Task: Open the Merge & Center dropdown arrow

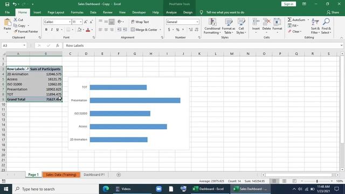Action: coord(160,30)
